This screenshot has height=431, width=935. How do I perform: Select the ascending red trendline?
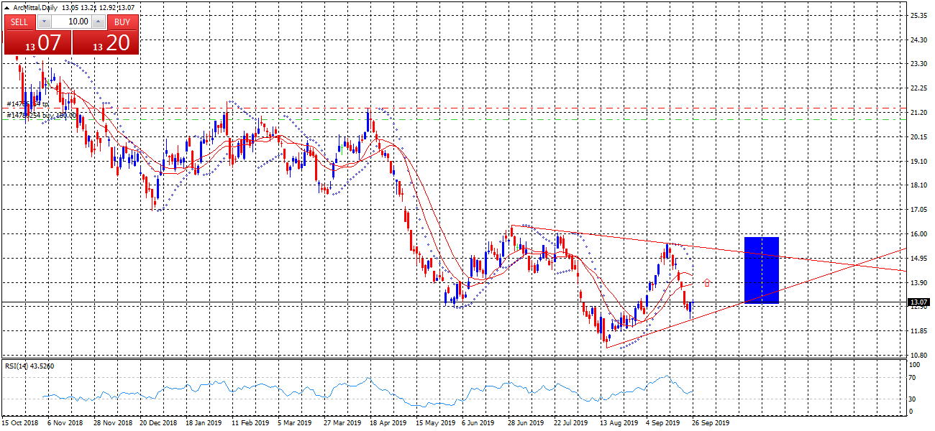[827, 274]
